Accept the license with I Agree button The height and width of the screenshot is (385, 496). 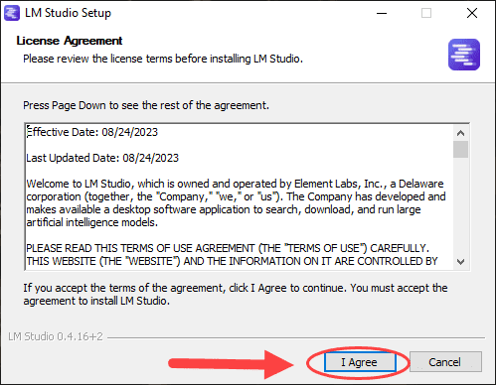(360, 362)
